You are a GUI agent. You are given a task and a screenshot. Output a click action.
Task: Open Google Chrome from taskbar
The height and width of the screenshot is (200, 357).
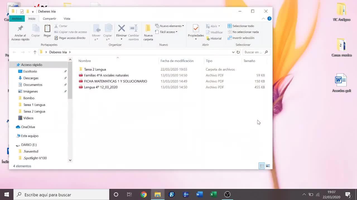(144, 194)
